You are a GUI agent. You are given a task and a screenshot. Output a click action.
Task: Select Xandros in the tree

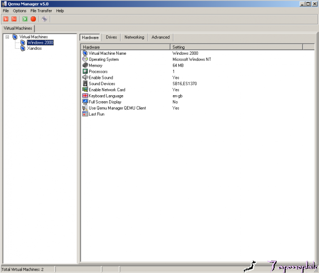(34, 48)
